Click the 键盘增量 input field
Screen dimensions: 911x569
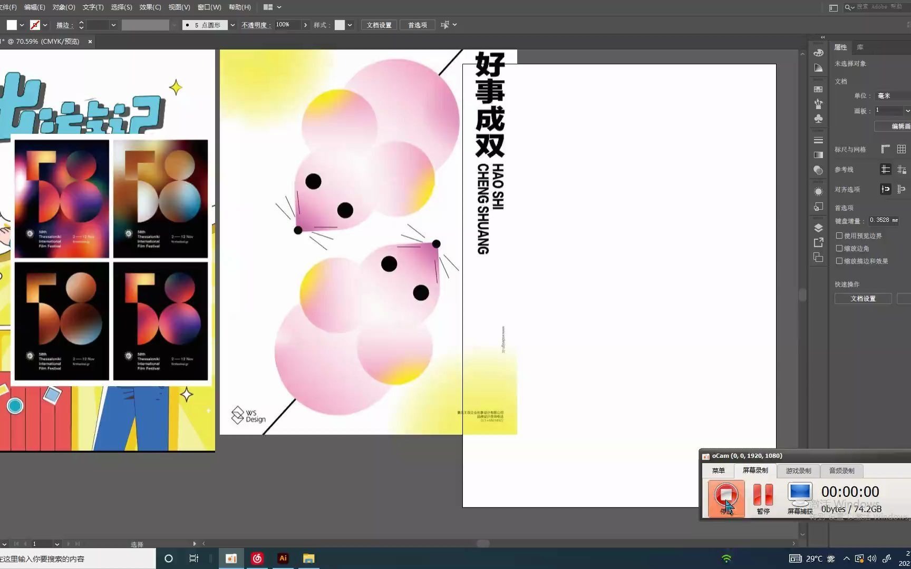pyautogui.click(x=884, y=220)
